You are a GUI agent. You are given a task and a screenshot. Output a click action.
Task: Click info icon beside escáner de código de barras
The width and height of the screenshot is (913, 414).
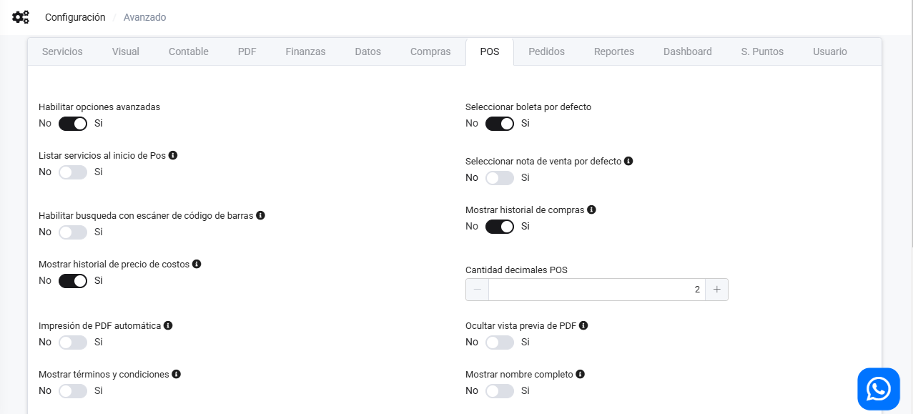click(260, 215)
